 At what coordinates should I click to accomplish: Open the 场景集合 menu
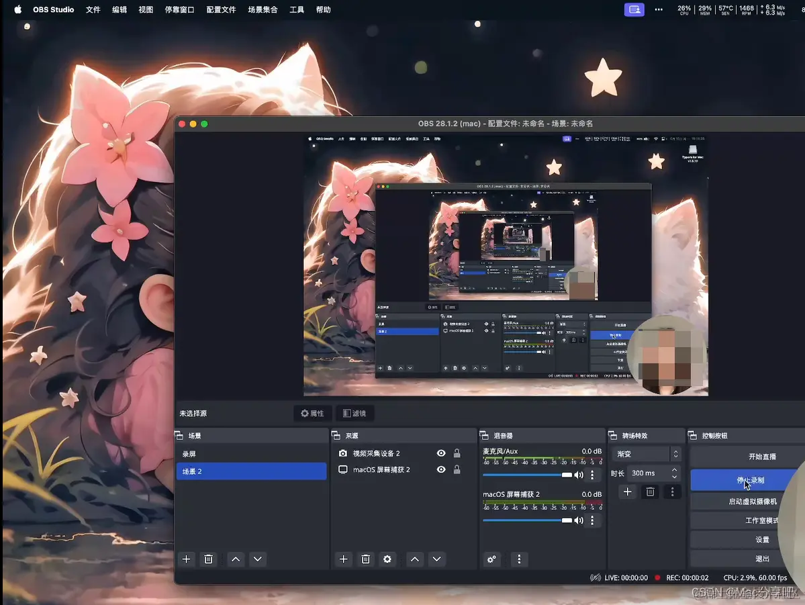(263, 9)
